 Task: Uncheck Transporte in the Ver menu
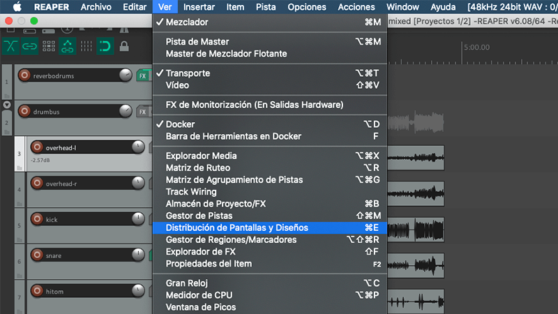(188, 73)
